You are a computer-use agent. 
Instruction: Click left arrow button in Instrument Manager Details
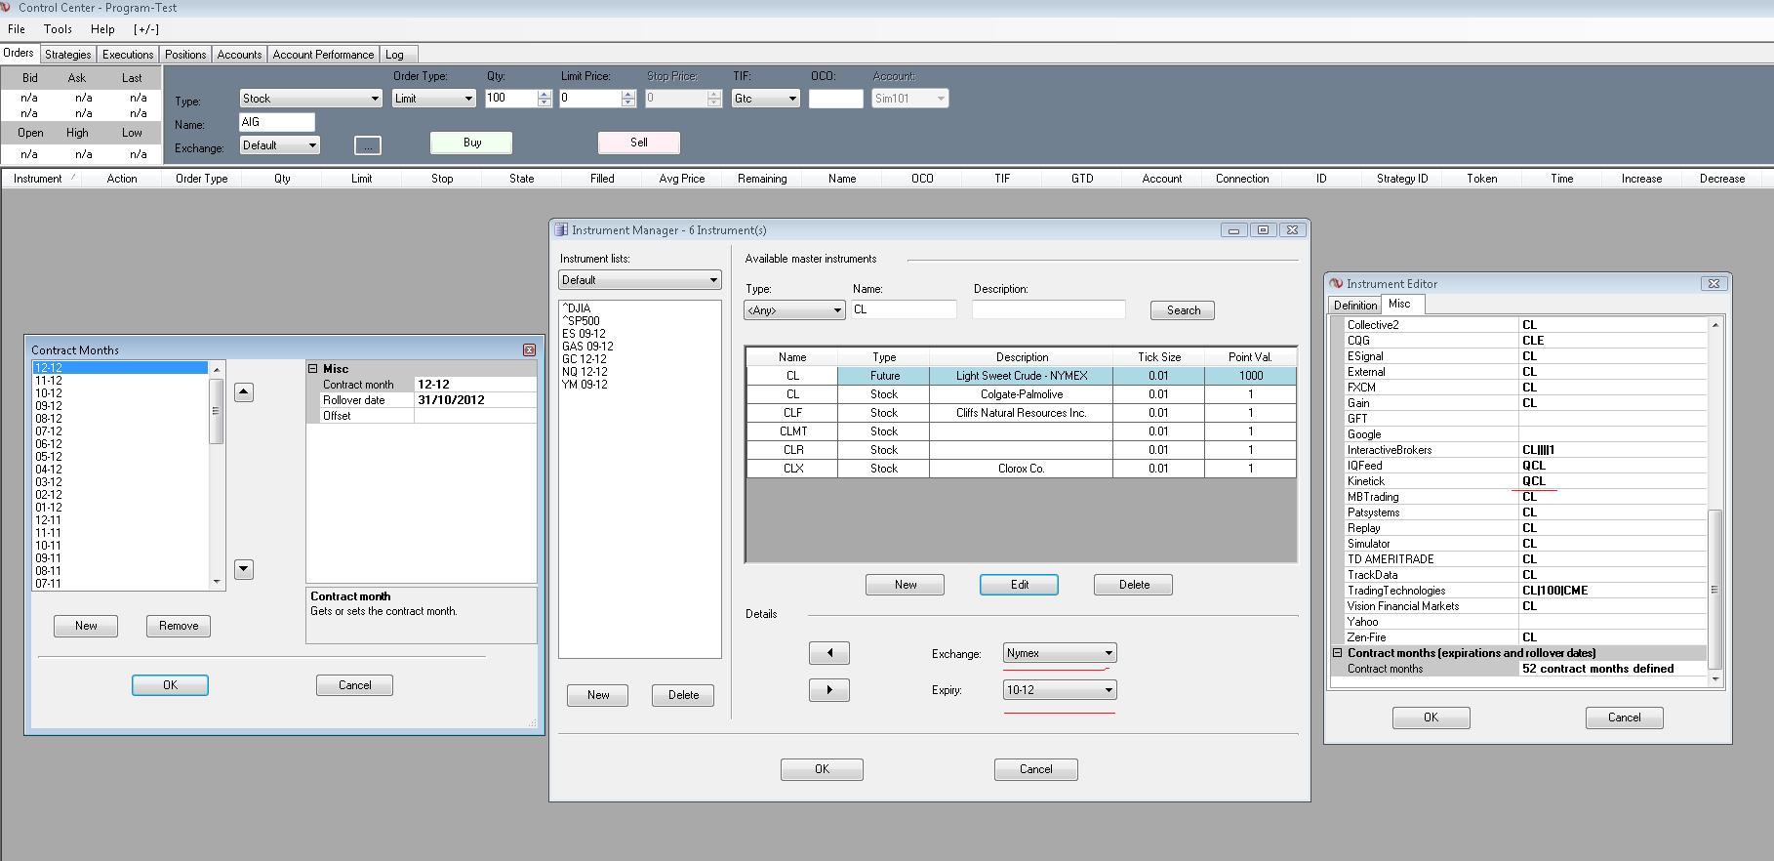click(829, 653)
